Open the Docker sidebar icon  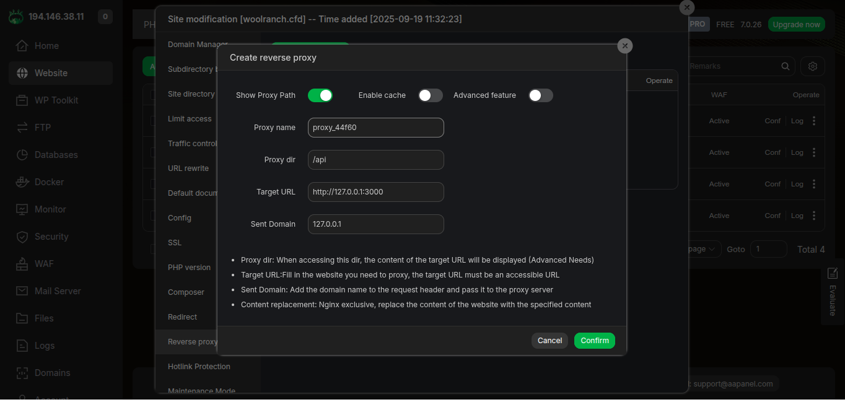tap(22, 182)
